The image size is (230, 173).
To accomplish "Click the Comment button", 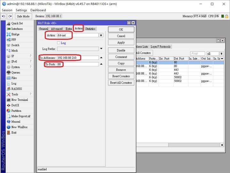I will (121, 57).
